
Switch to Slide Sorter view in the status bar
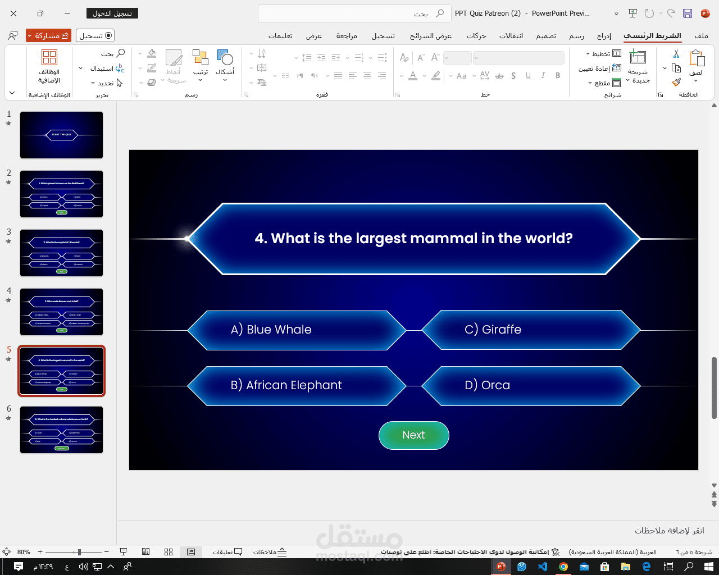point(169,552)
